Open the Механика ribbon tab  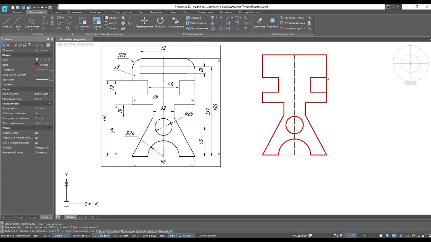pyautogui.click(x=226, y=12)
